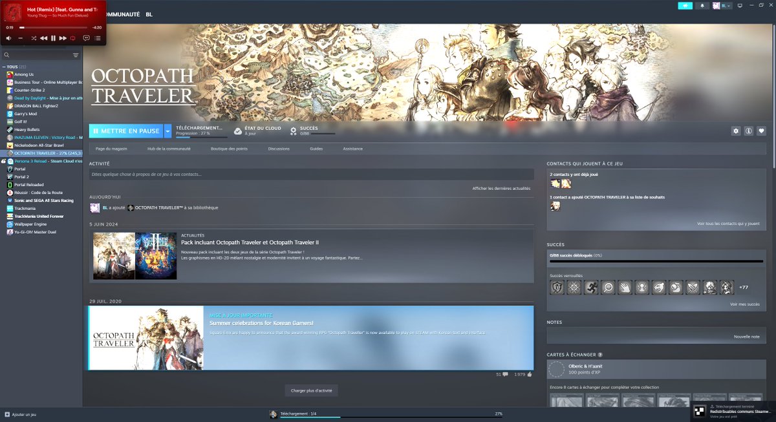Image resolution: width=776 pixels, height=422 pixels.
Task: Open dropdown arrow beside METTRE EN PAUSE
Action: pyautogui.click(x=168, y=131)
